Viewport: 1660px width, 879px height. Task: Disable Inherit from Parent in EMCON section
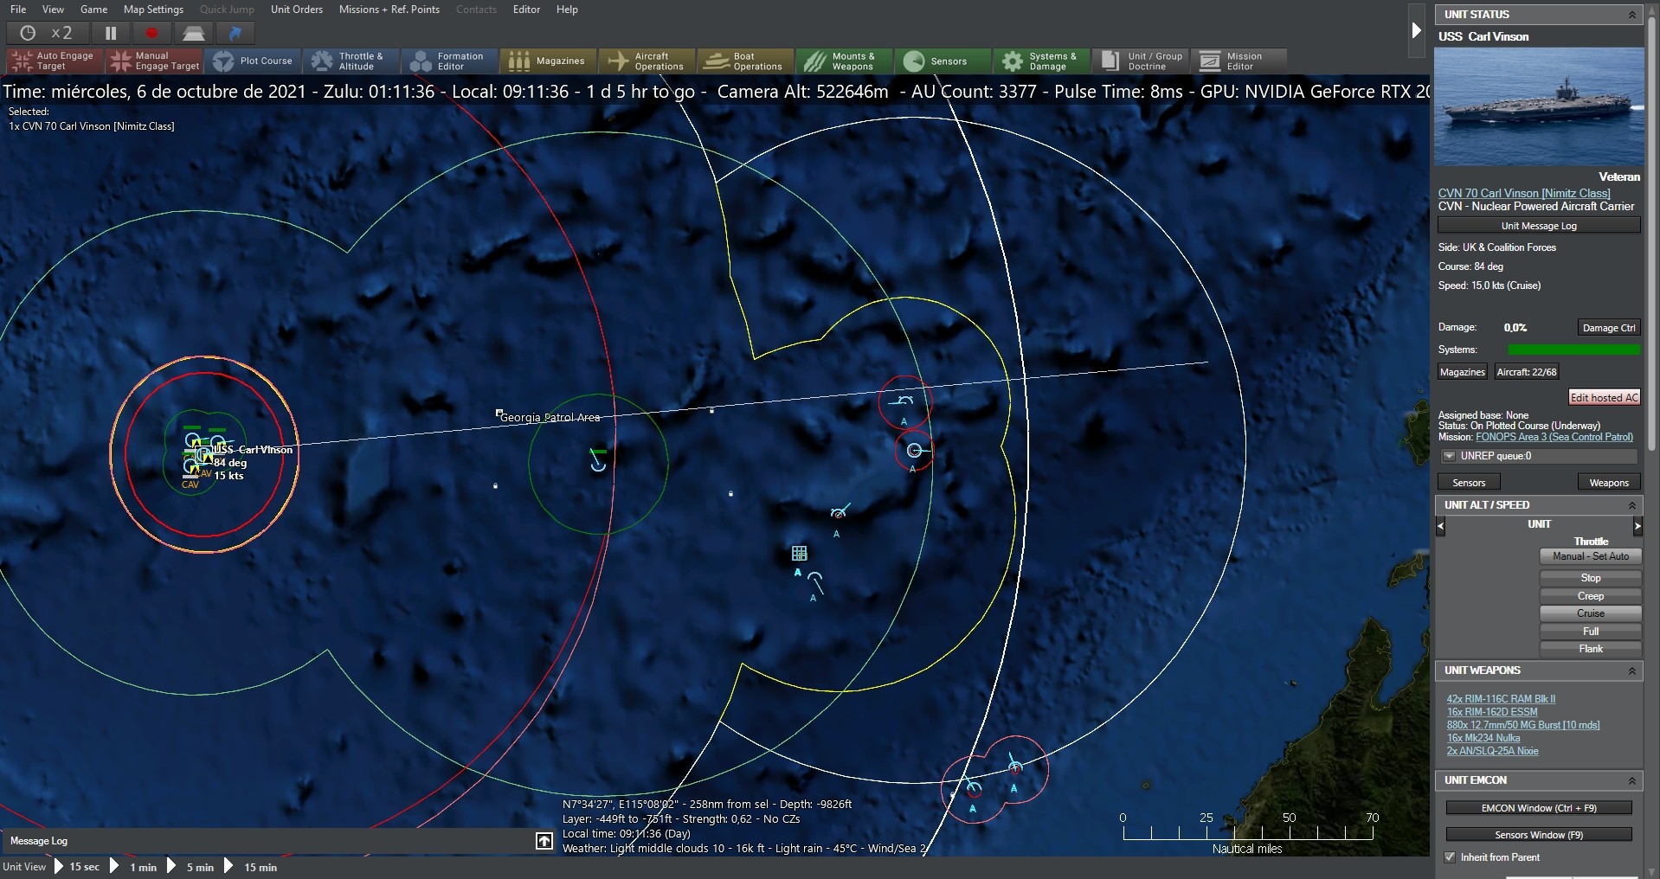coord(1449,857)
